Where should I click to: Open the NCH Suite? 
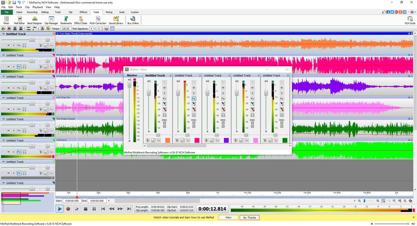(x=410, y=20)
